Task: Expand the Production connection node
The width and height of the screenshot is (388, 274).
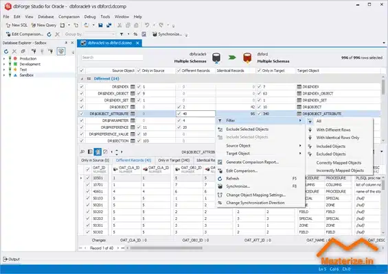Action: (4, 59)
